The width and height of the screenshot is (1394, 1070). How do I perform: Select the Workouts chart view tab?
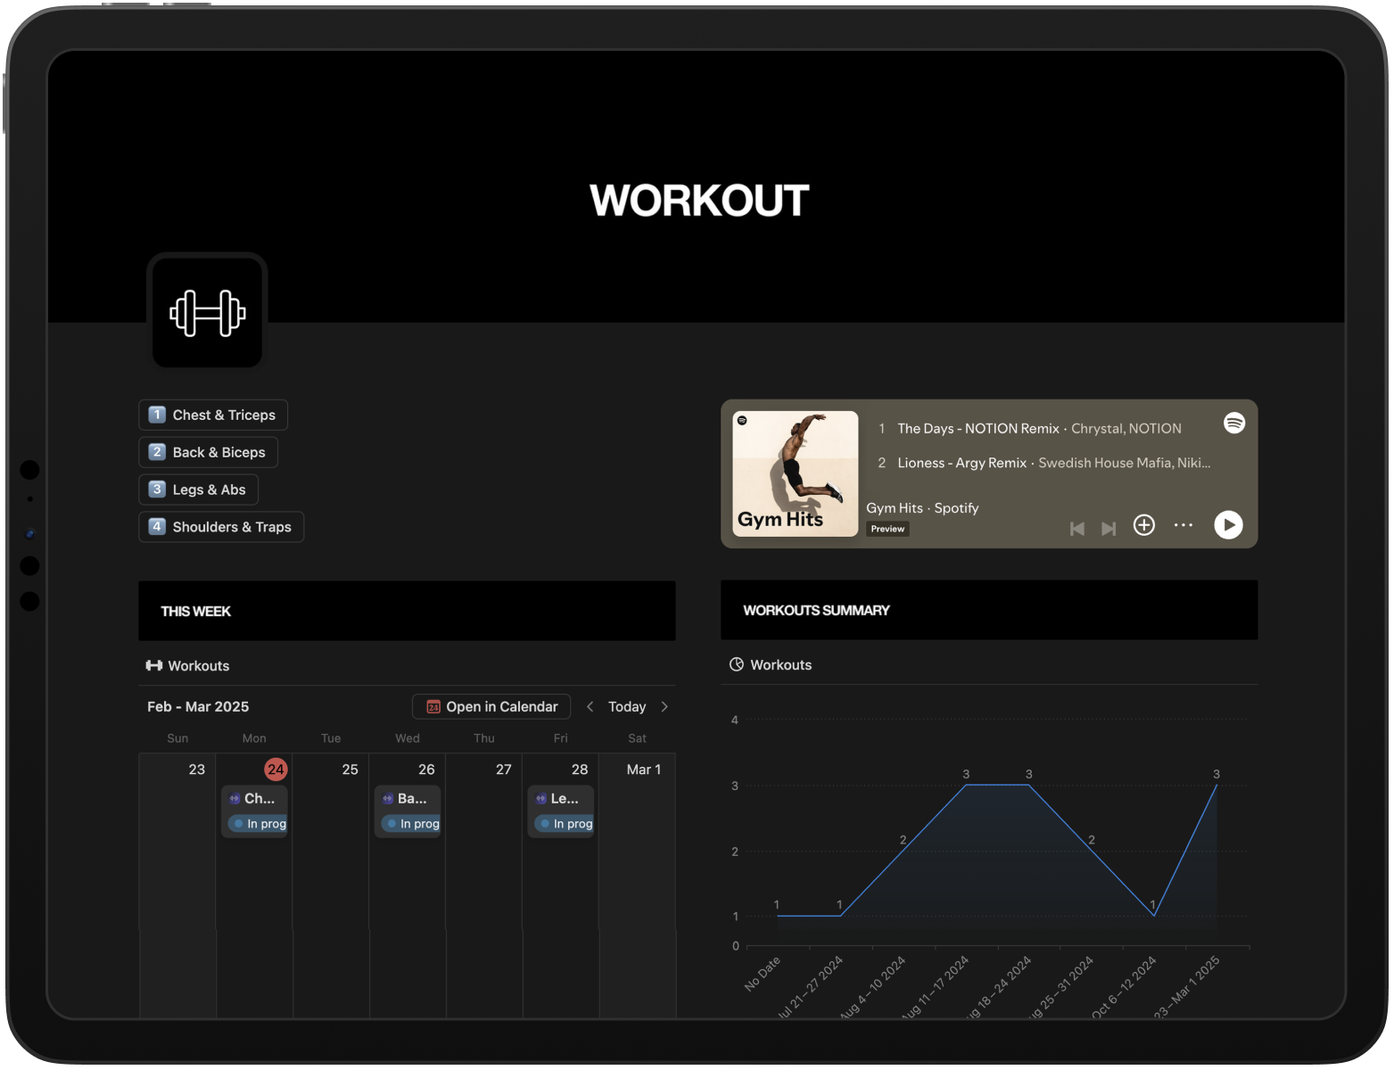pos(771,665)
